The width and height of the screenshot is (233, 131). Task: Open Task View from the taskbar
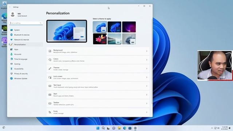click(108, 128)
